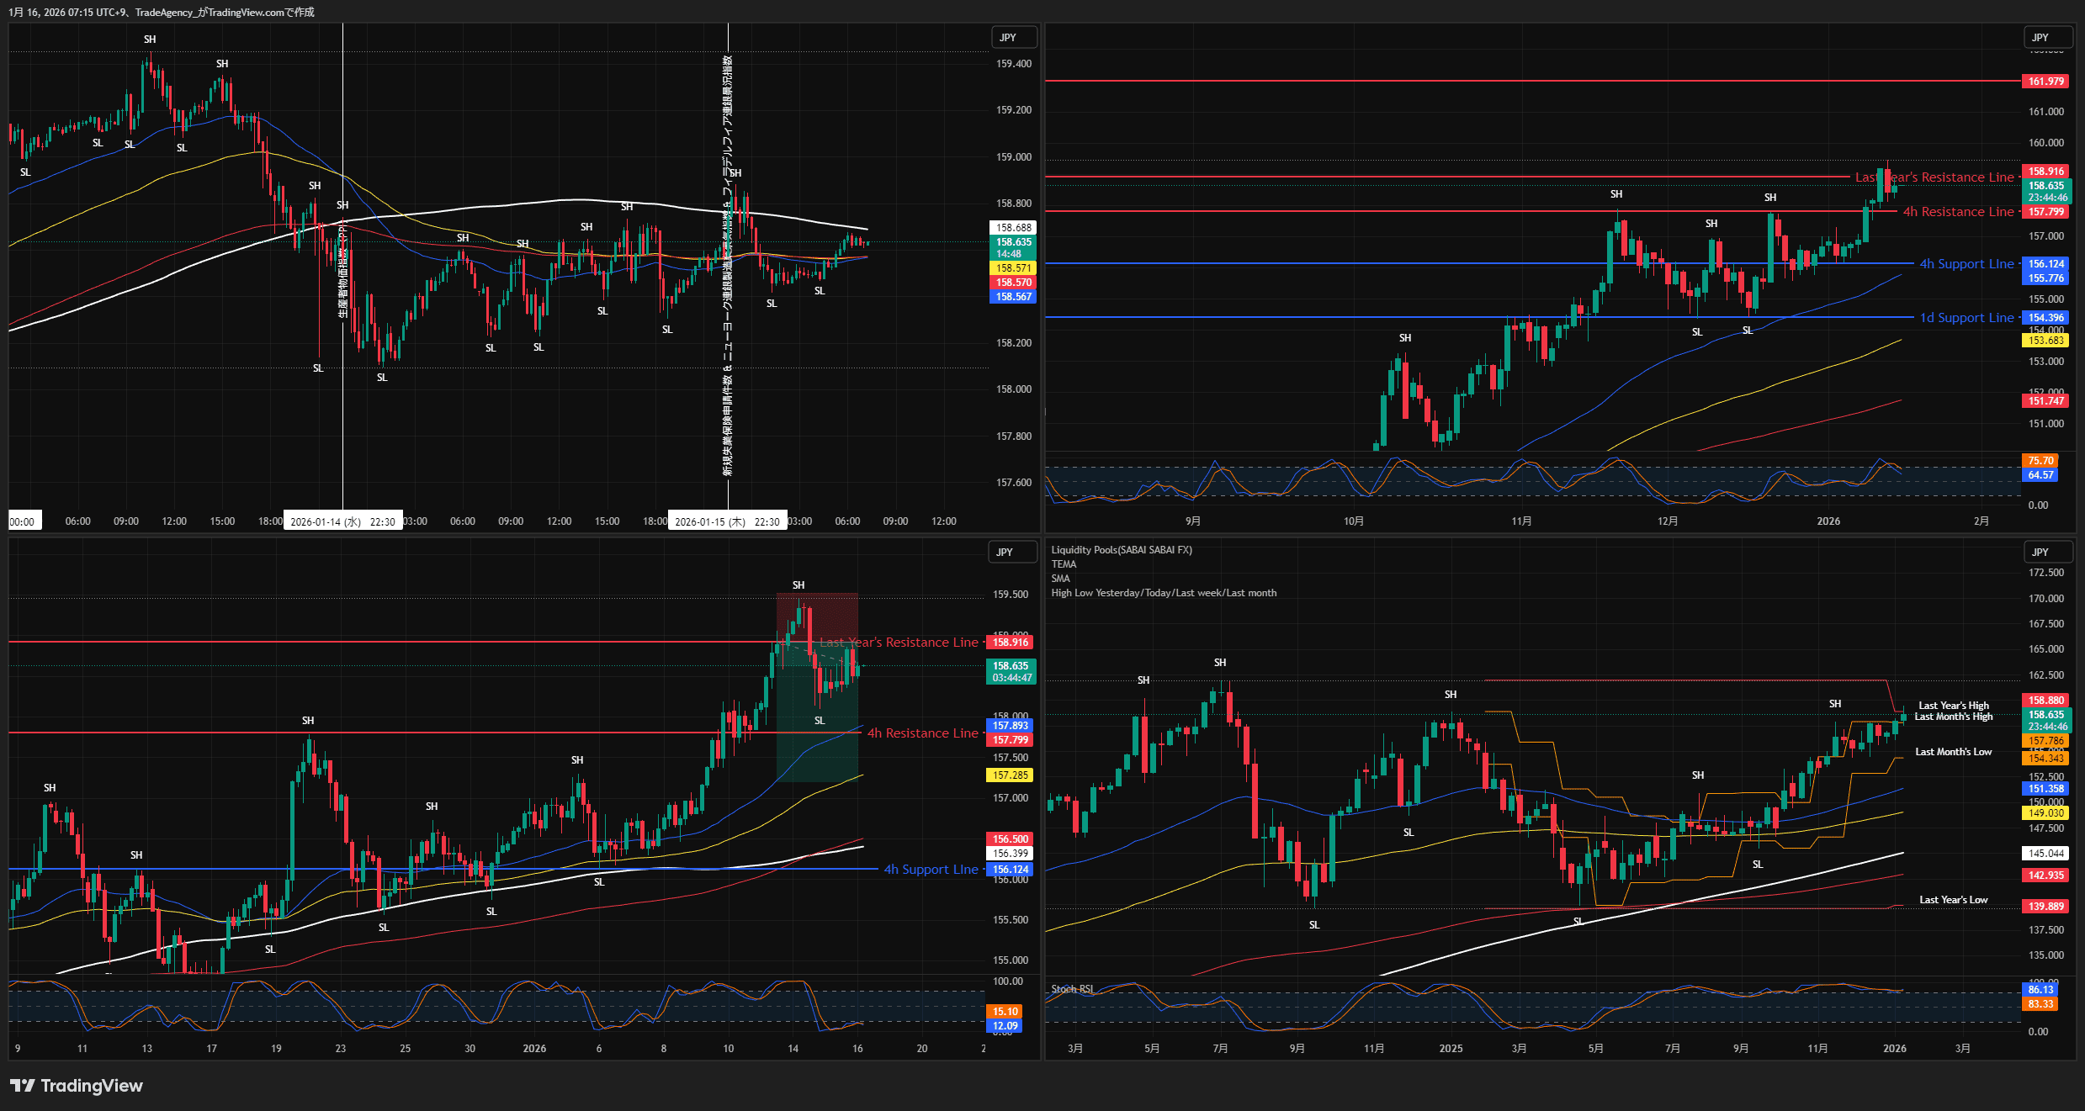This screenshot has width=2085, height=1111.
Task: Click the 2026-01-14 22:30 date marker
Action: (342, 521)
